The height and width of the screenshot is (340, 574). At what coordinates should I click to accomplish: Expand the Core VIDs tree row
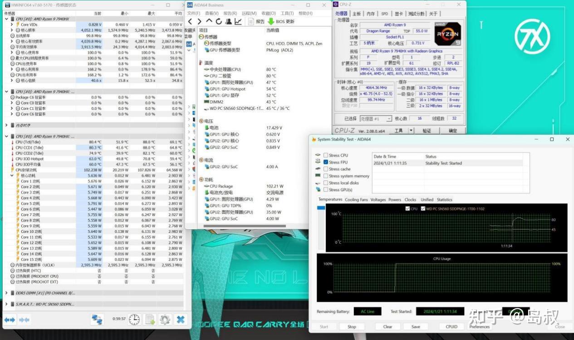[12, 25]
